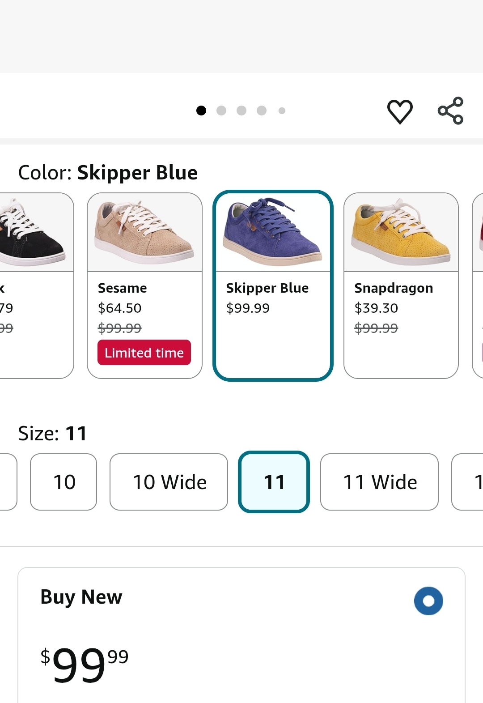The height and width of the screenshot is (703, 483).
Task: Jump to fourth image carousel dot
Action: click(x=262, y=111)
